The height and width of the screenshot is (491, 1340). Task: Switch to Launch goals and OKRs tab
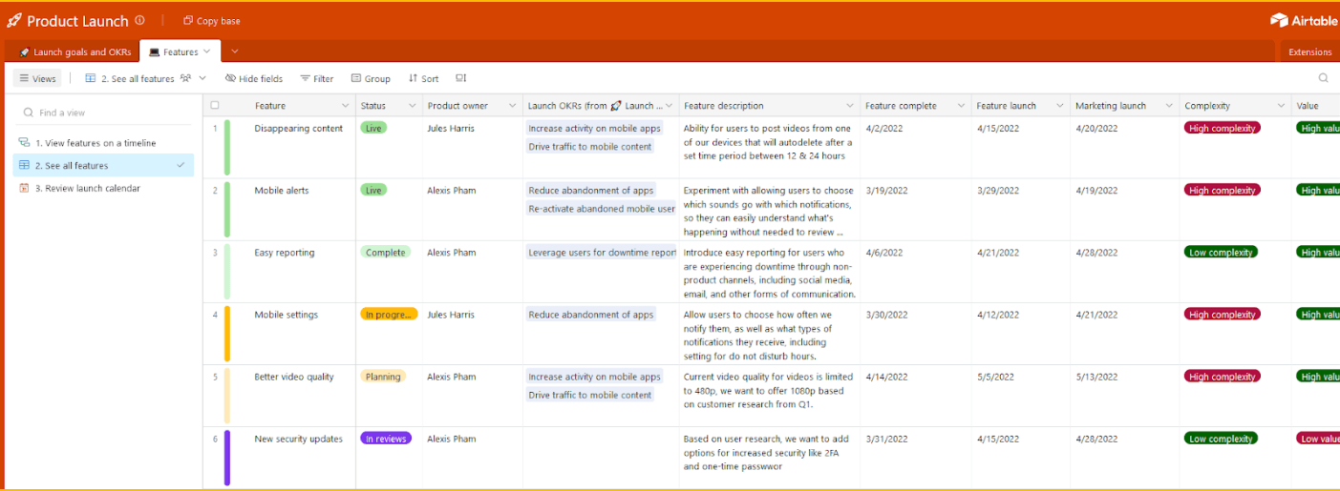(x=74, y=52)
